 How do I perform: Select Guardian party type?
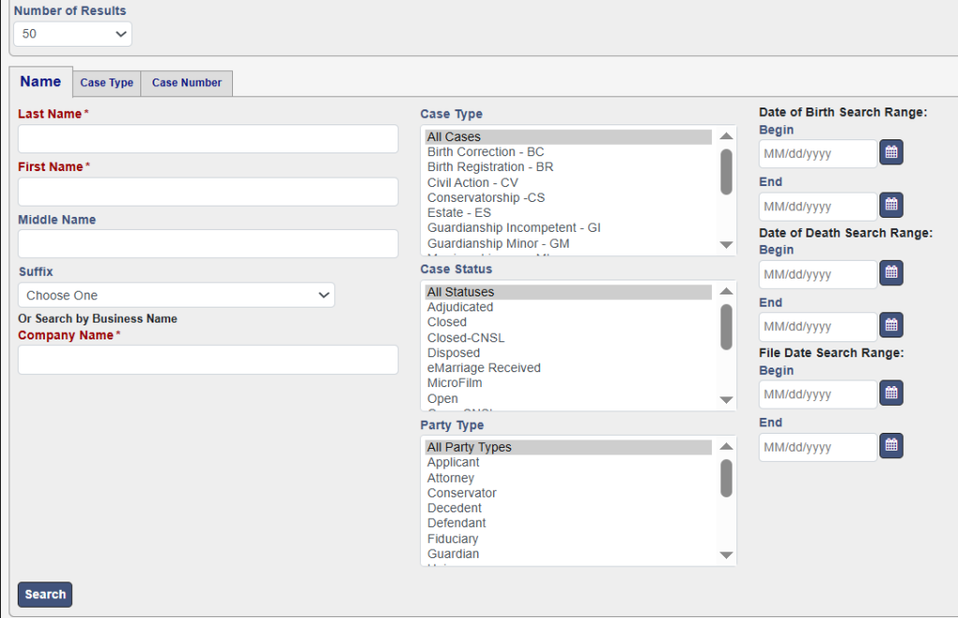[x=569, y=553]
